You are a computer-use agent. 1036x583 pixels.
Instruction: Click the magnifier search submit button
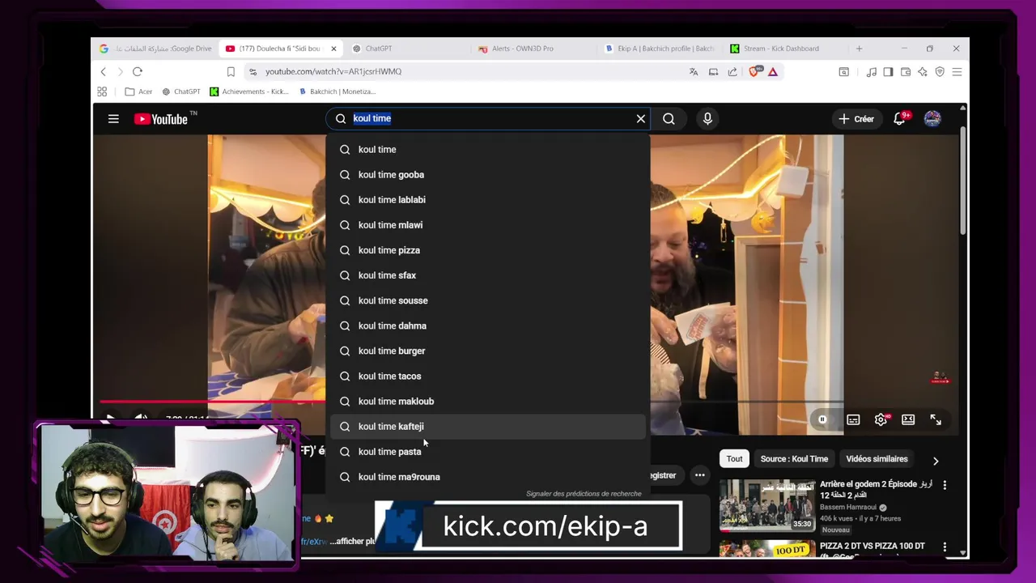(669, 119)
